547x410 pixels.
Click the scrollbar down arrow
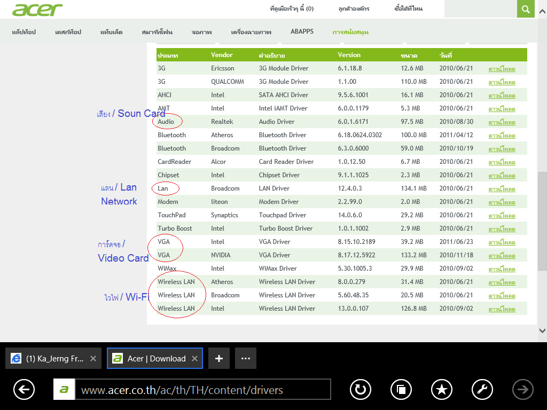pyautogui.click(x=542, y=330)
